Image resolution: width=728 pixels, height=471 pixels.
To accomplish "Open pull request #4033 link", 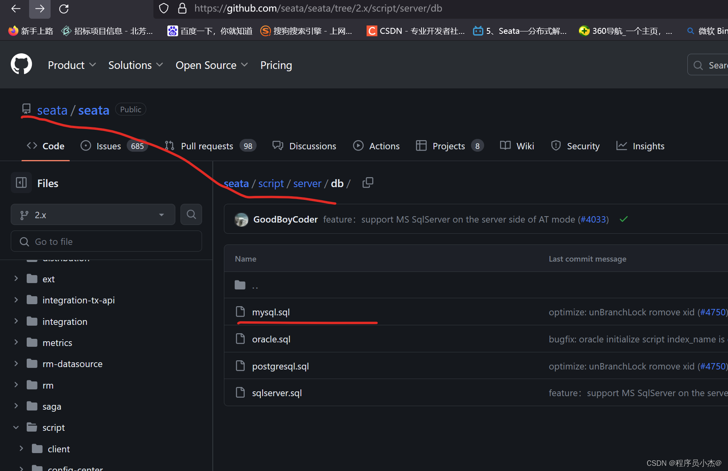I will (593, 219).
